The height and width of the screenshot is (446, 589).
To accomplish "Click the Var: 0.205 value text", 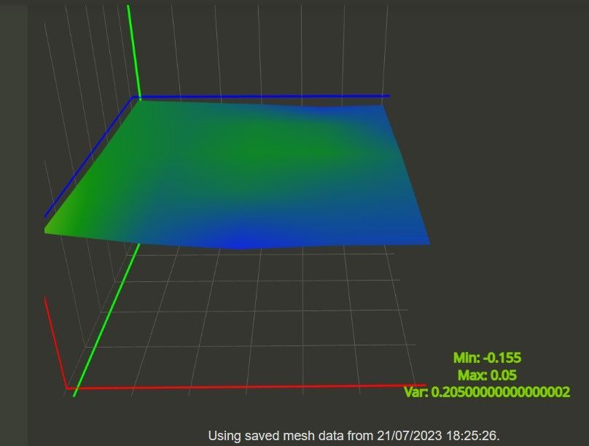I will 487,392.
